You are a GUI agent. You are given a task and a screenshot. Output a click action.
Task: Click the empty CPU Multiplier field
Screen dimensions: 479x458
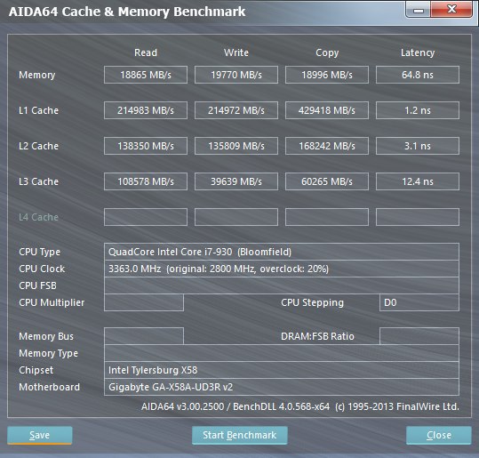pyautogui.click(x=144, y=302)
